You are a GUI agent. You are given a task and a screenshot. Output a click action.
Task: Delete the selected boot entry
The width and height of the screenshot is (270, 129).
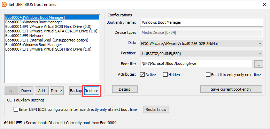point(56,91)
